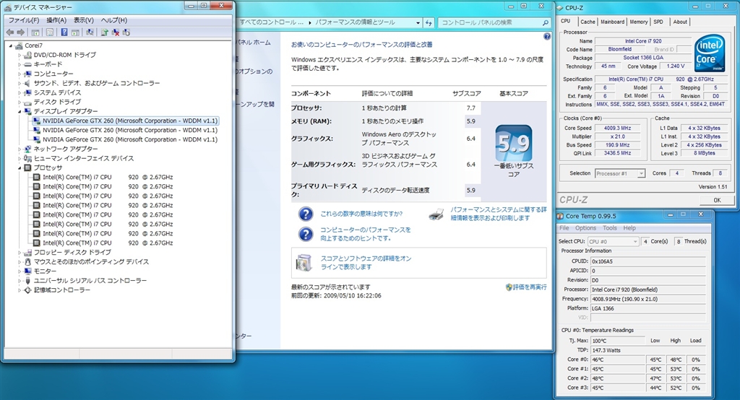Screen dimensions: 740x400
Task: Open the 'コンピューターのパフォーマンスを向上するためのヒント' link
Action: pos(365,234)
